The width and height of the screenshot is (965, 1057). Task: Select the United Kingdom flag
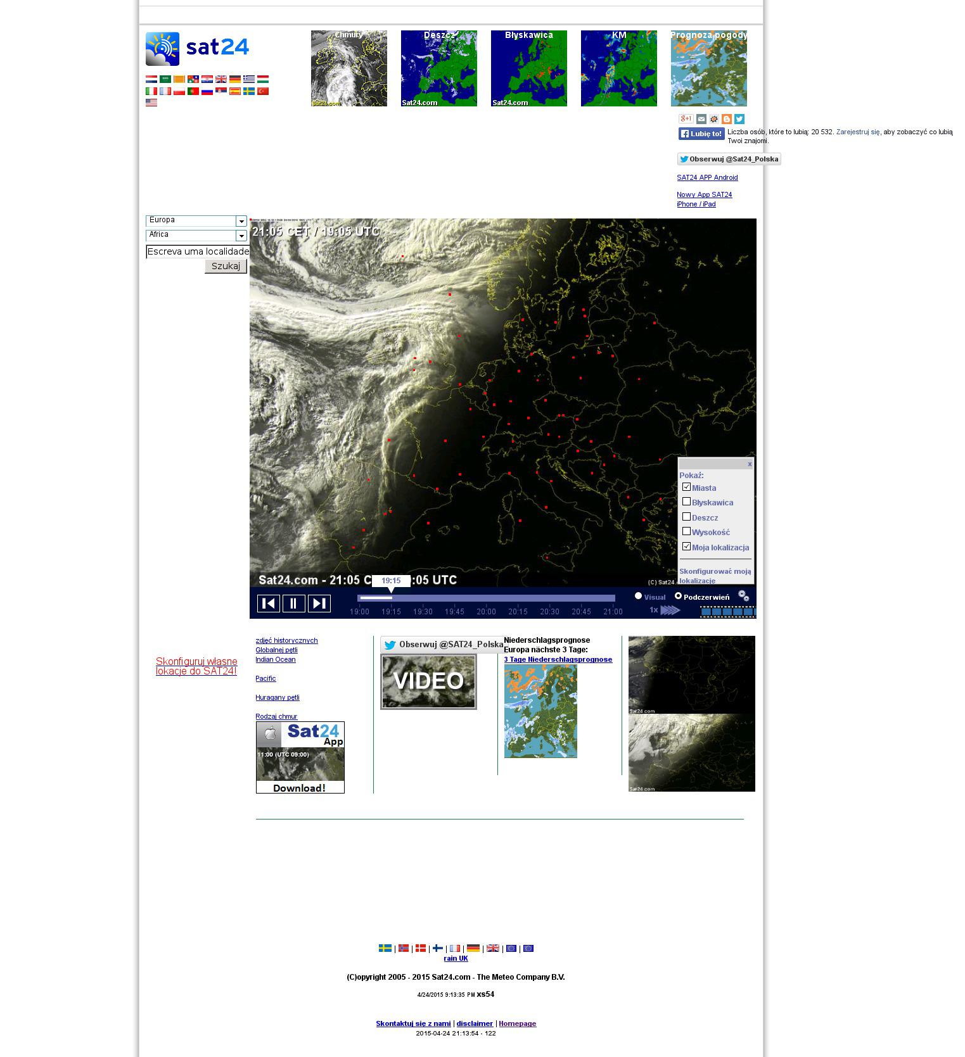[221, 79]
